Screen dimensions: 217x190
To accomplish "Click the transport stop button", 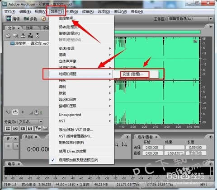I will 9,146.
